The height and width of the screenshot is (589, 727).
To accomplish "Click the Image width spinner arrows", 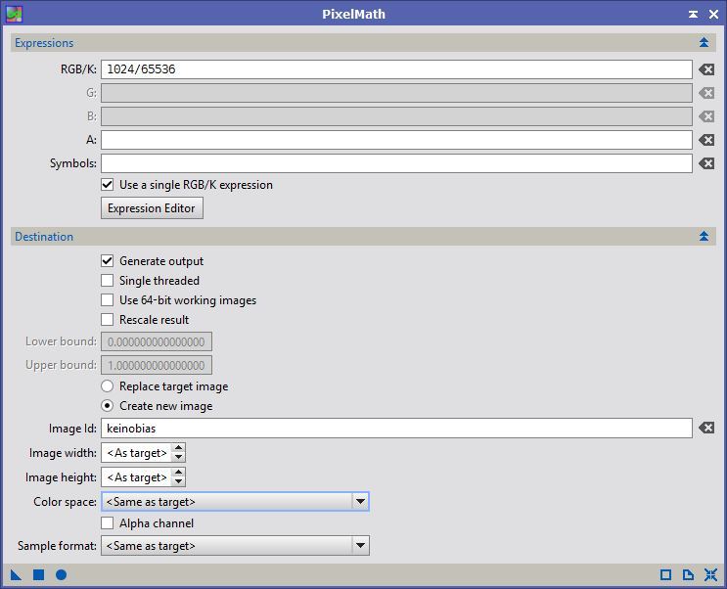I will pos(178,453).
